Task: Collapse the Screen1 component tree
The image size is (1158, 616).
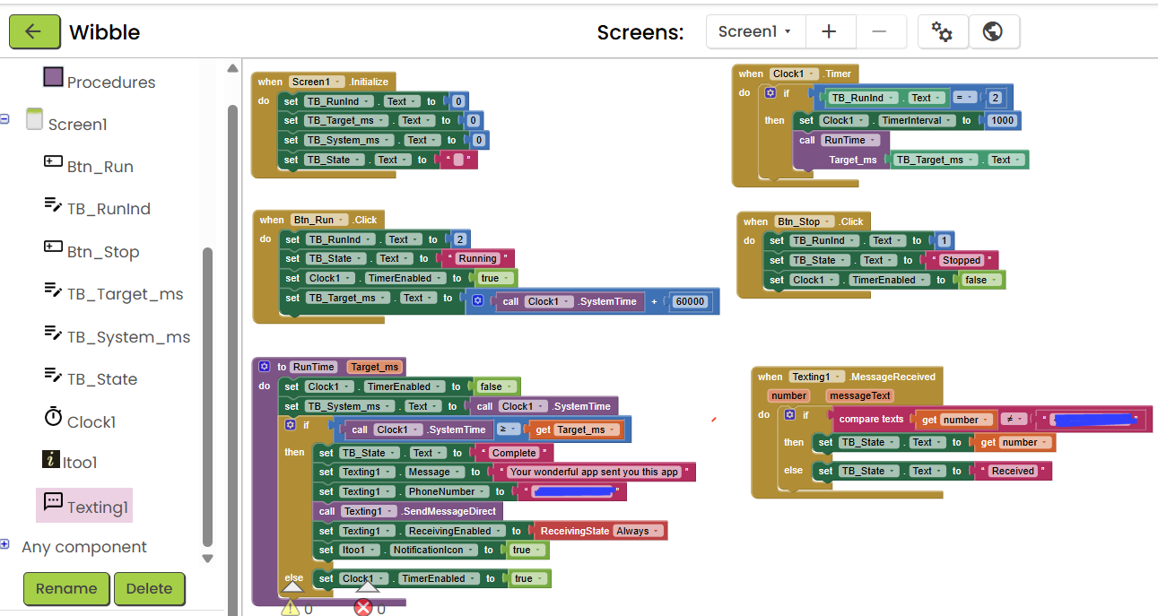Action: 5,118
